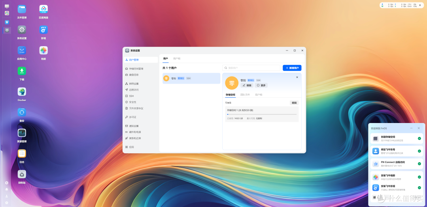Maximize the 系统设置 window
The height and width of the screenshot is (207, 427).
(x=295, y=50)
